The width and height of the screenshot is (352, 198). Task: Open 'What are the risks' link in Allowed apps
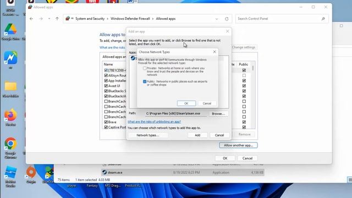[112, 47]
